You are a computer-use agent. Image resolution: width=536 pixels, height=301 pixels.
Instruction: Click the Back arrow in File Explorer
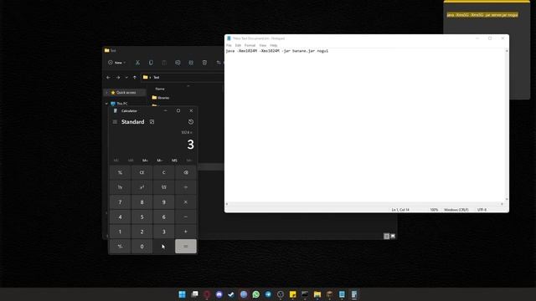click(108, 78)
